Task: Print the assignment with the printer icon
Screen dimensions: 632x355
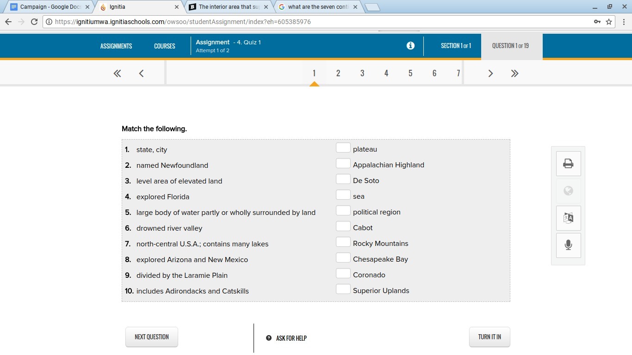Action: (x=568, y=164)
